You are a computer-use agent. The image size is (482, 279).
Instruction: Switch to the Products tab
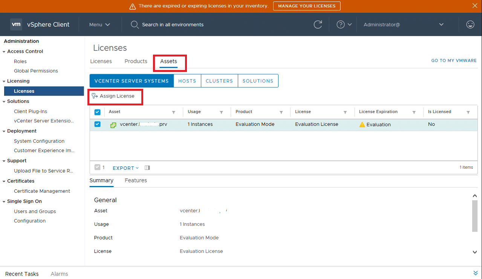(136, 61)
